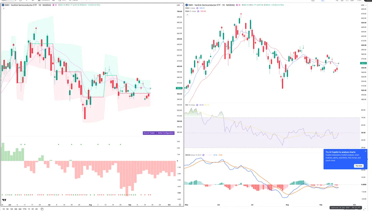Screen dimensions: 372x211
Task: Click the EMA value 559.08
Action: (x=204, y=11)
